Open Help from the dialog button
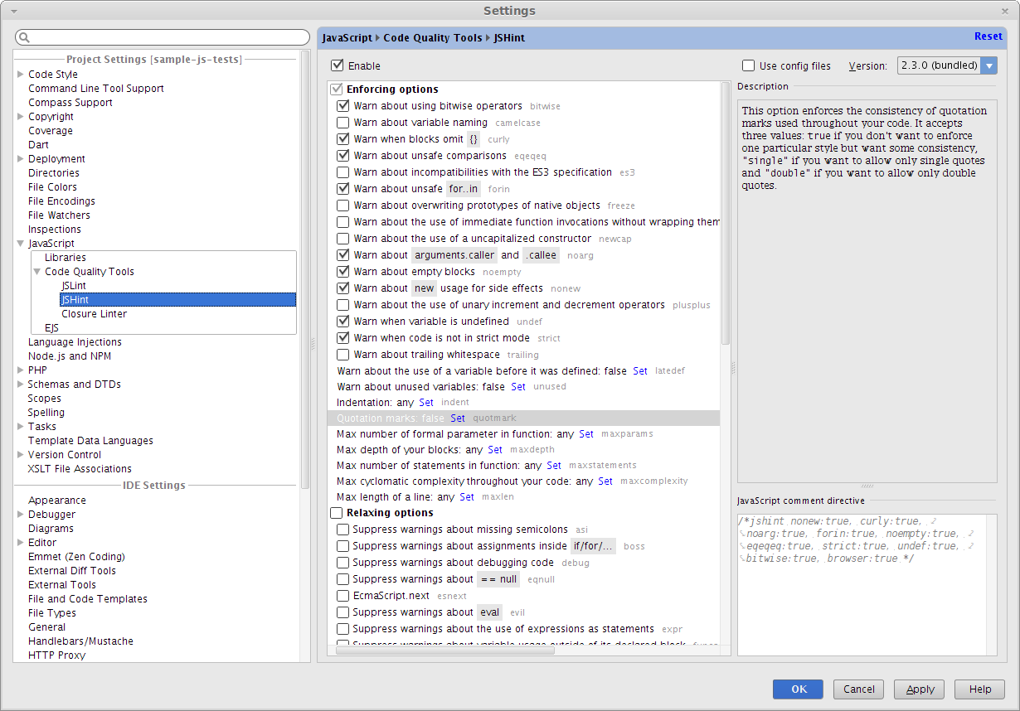 [980, 689]
